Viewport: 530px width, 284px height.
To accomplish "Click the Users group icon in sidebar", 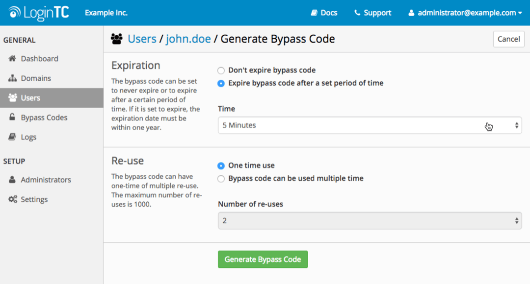I will [12, 97].
